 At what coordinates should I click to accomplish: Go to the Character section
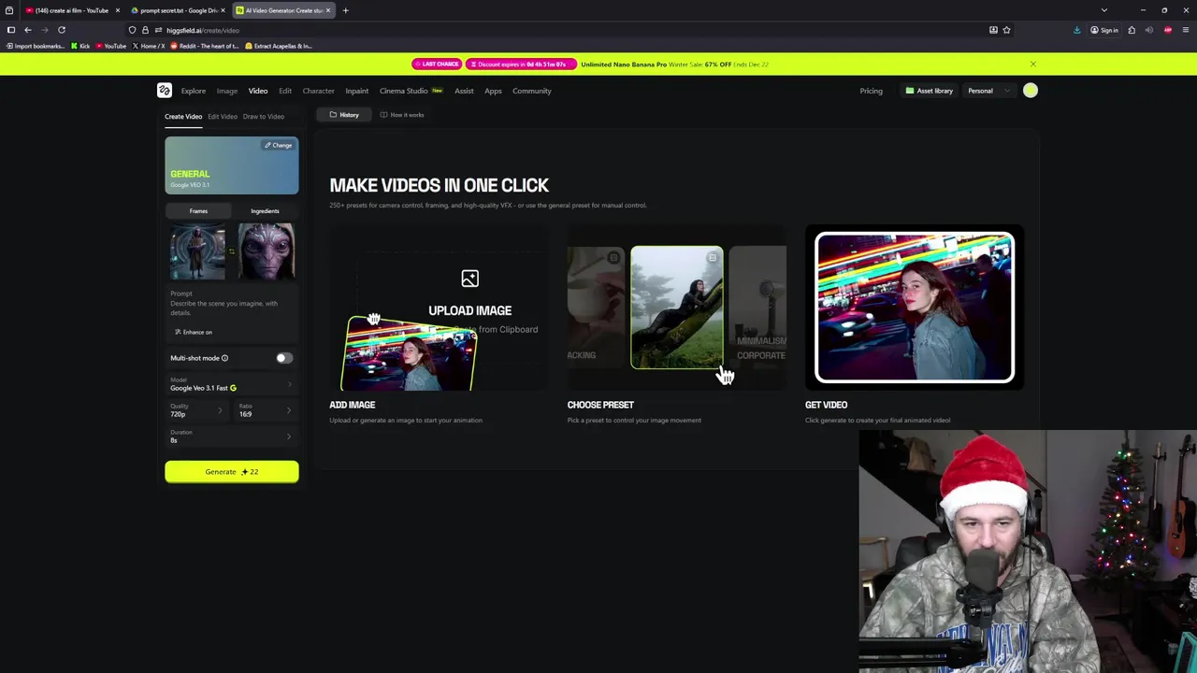click(x=318, y=91)
